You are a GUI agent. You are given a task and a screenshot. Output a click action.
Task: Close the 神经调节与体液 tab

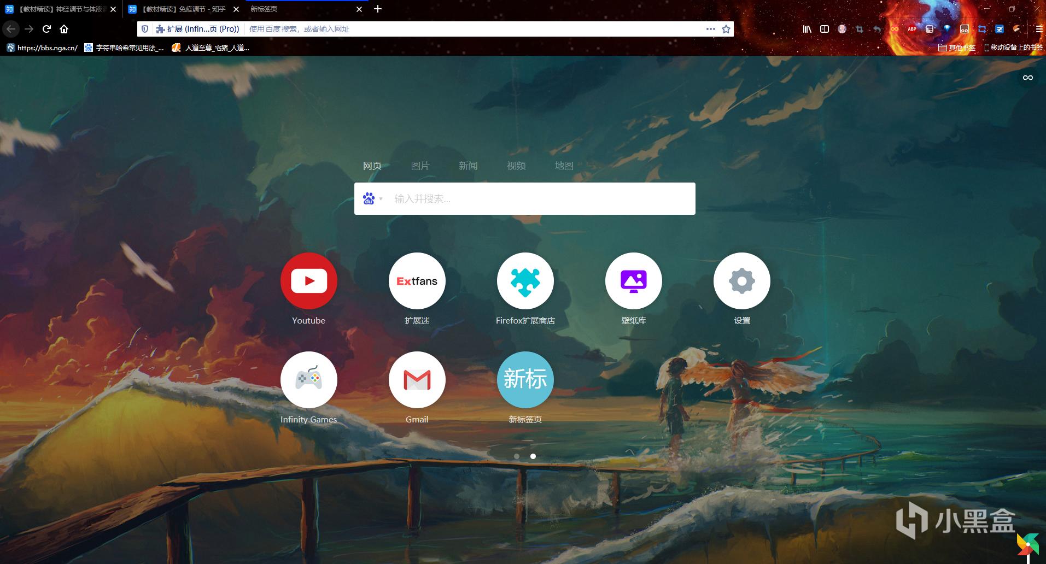113,9
